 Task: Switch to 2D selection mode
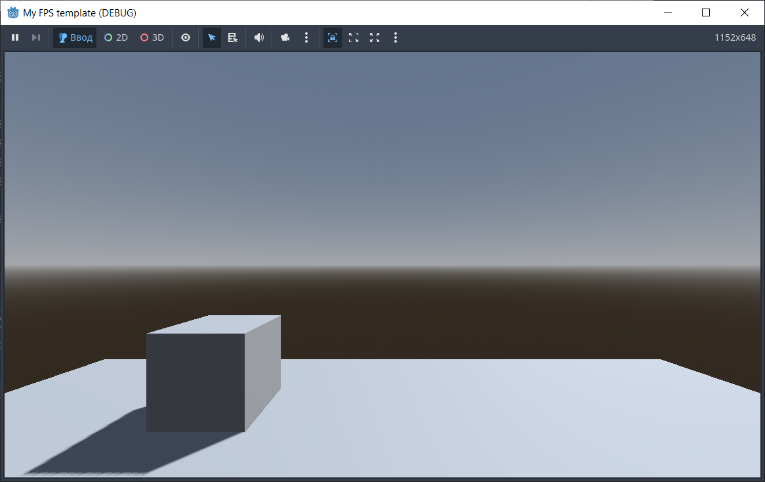click(x=116, y=38)
